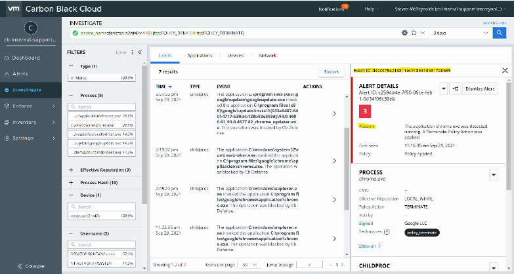Open actions chevron for 11:22:06 am event

point(334,239)
